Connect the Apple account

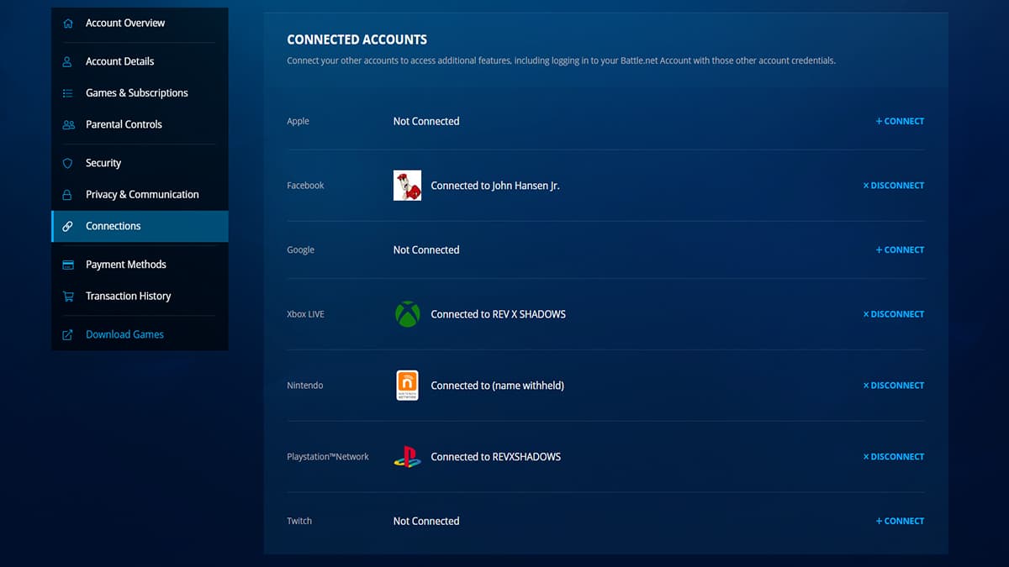(x=900, y=122)
